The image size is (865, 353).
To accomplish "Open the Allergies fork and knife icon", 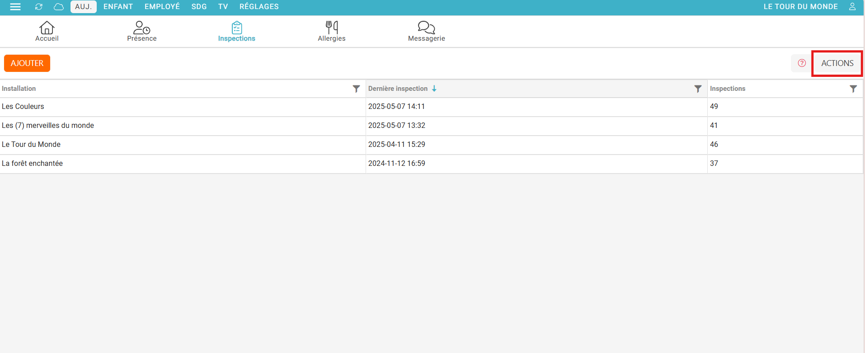I will 332,28.
